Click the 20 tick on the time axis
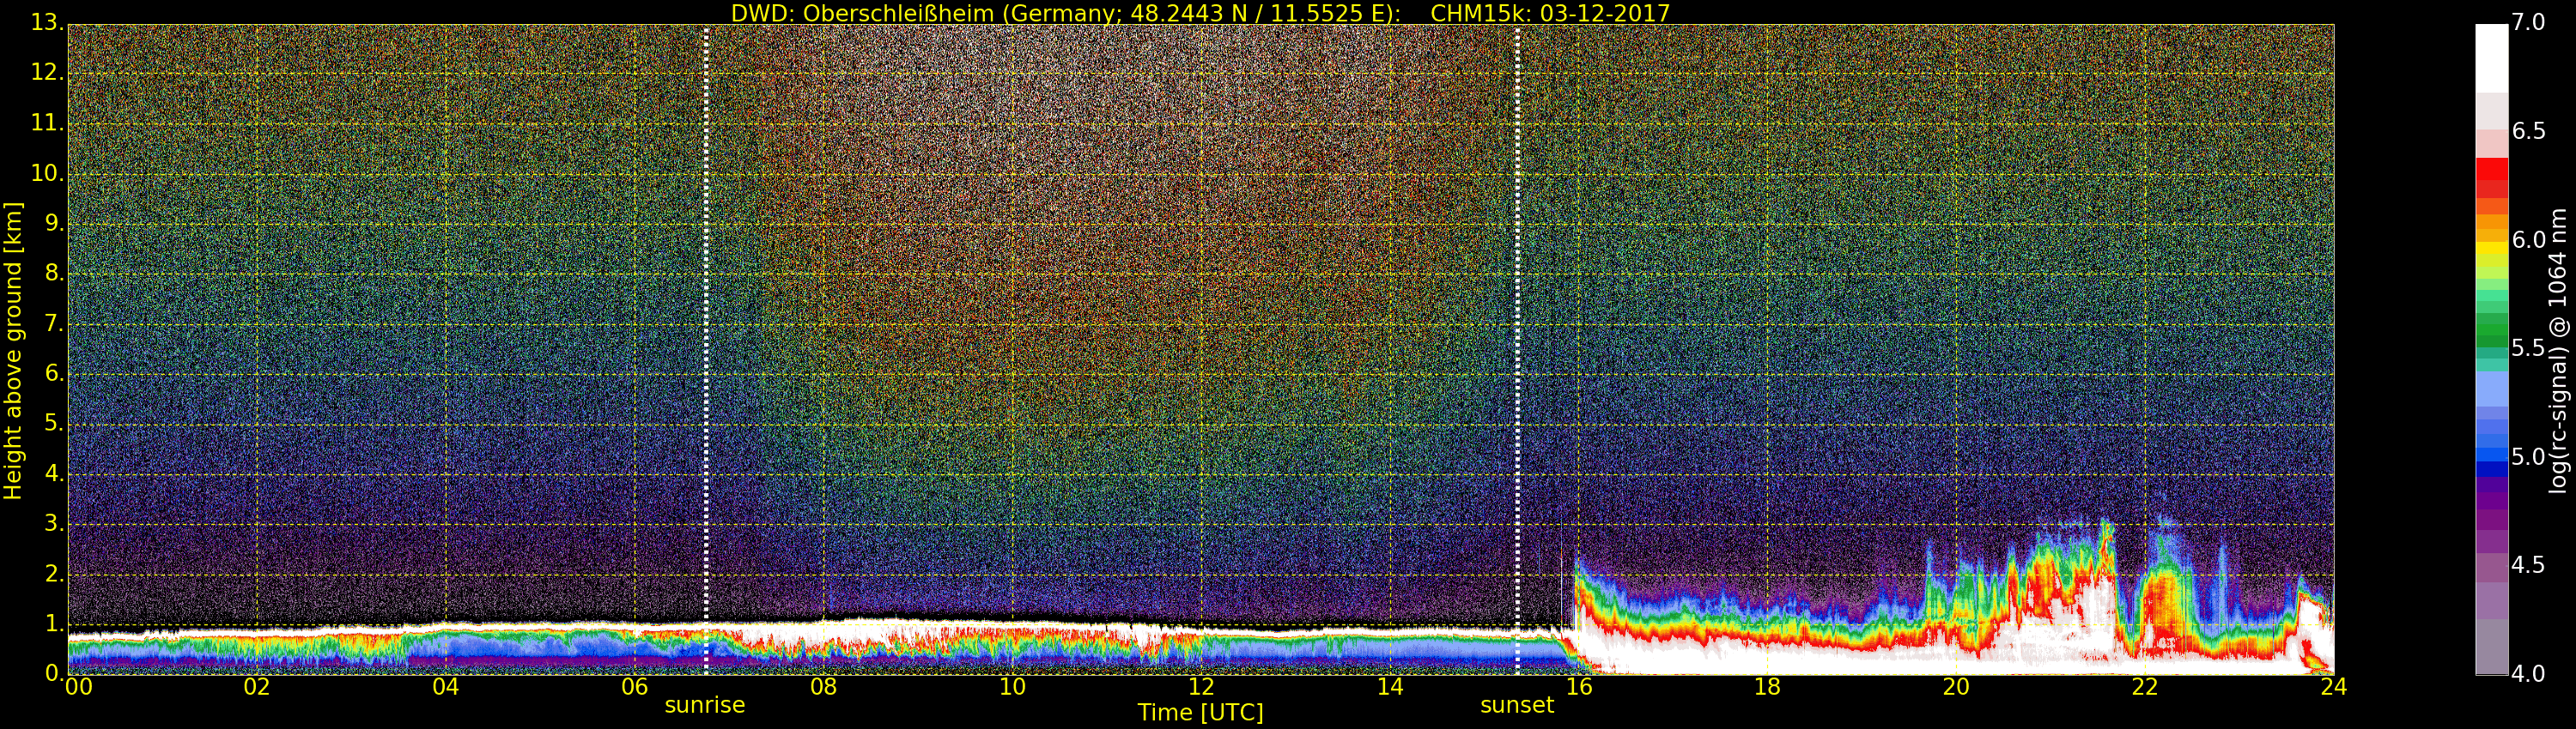Image resolution: width=2576 pixels, height=729 pixels. tap(1955, 687)
